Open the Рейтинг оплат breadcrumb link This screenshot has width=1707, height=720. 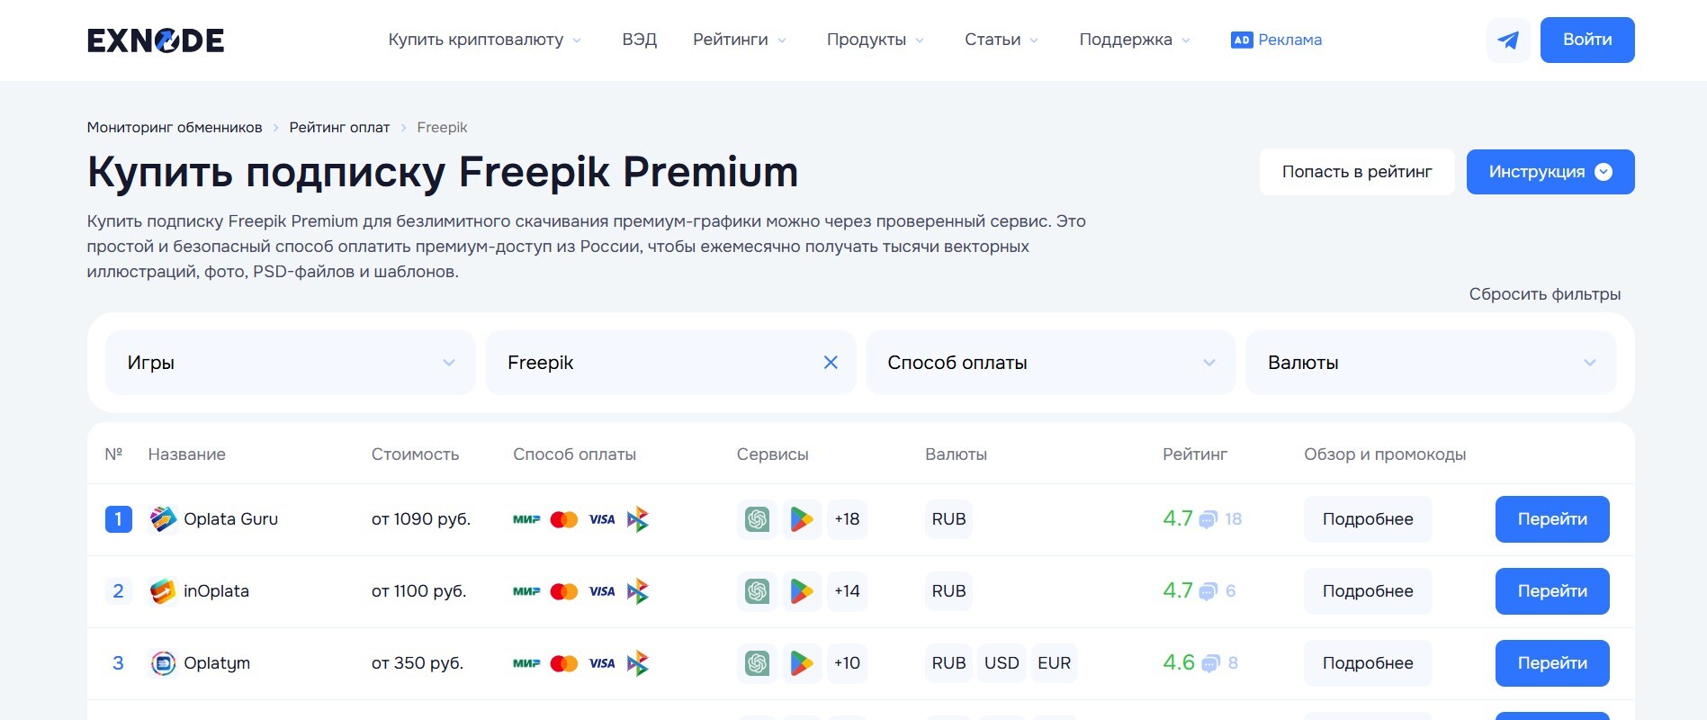pos(339,128)
